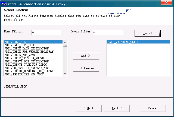Proceed with the Next > button
Image resolution: width=174 pixels, height=117 pixels.
point(117,108)
